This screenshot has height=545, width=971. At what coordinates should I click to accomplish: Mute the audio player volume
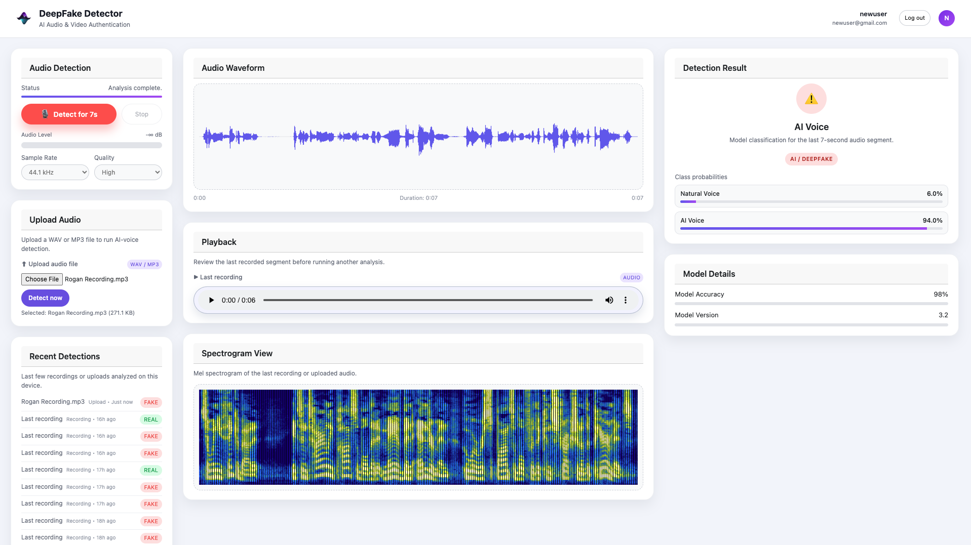point(609,300)
